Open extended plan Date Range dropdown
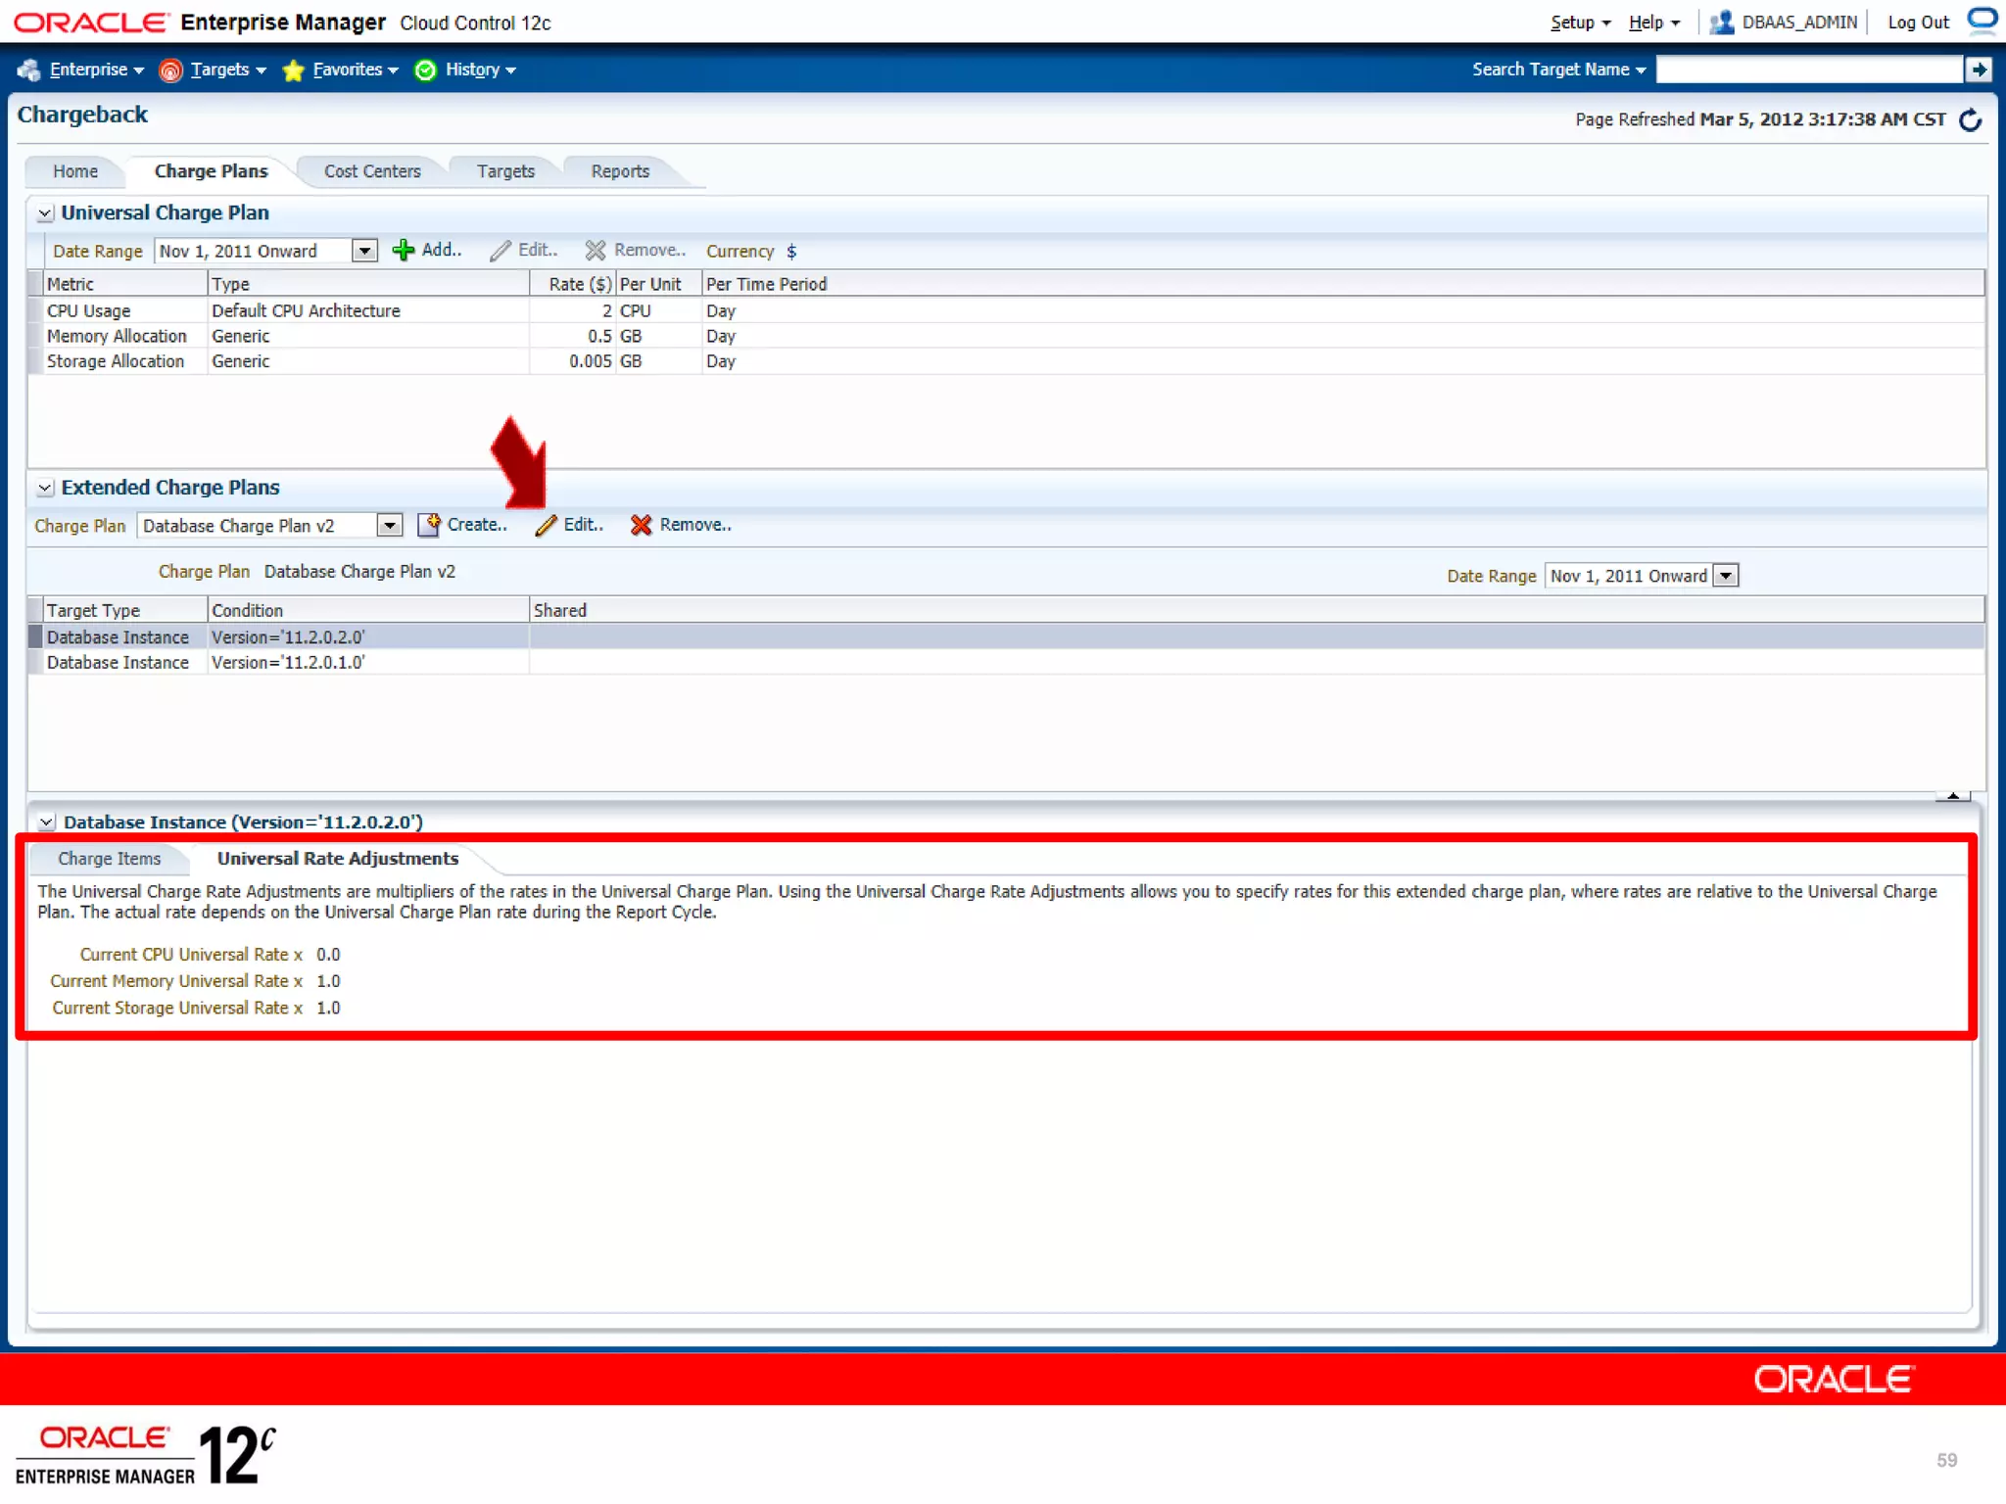 [1726, 576]
